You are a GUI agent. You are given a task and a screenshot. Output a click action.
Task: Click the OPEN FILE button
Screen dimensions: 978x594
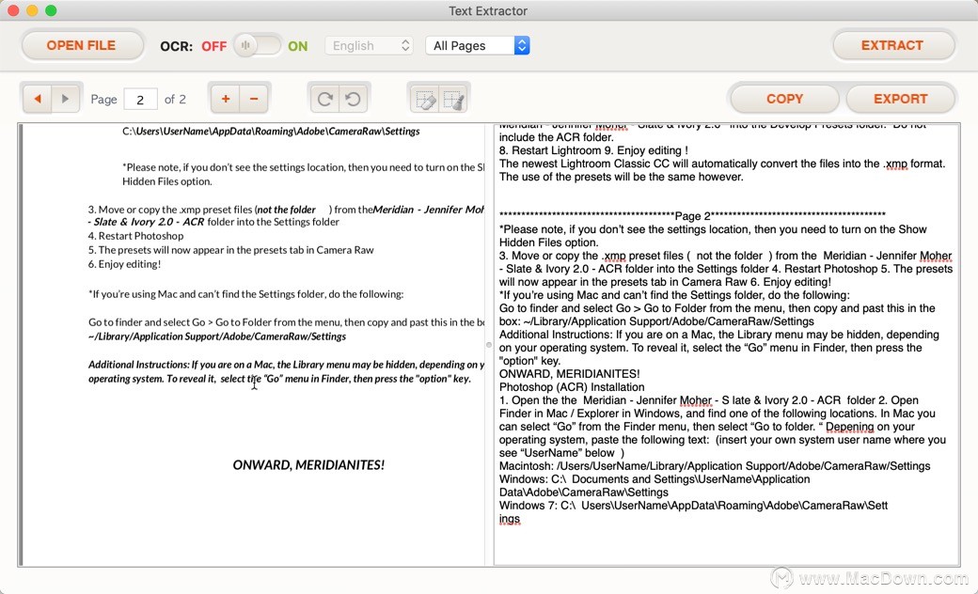[82, 45]
